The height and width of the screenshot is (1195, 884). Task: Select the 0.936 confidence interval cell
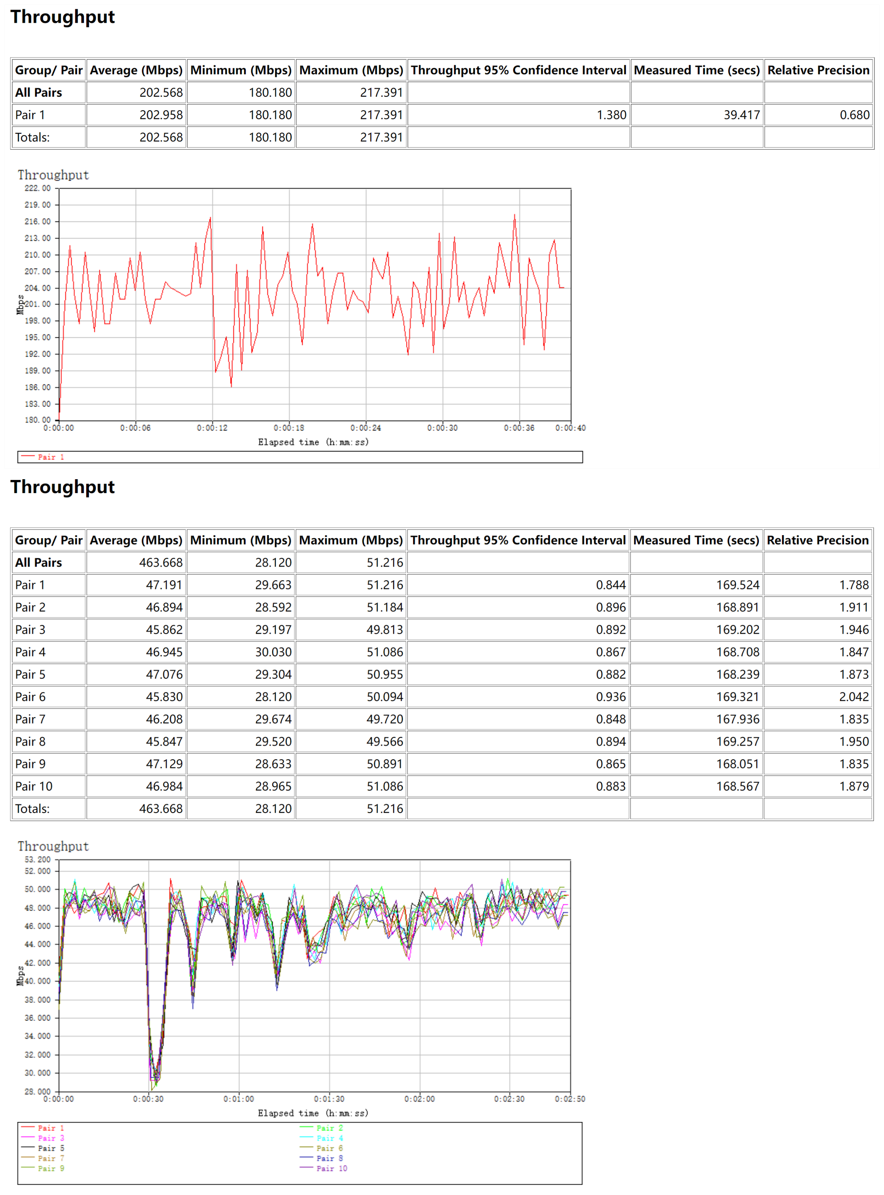click(610, 697)
